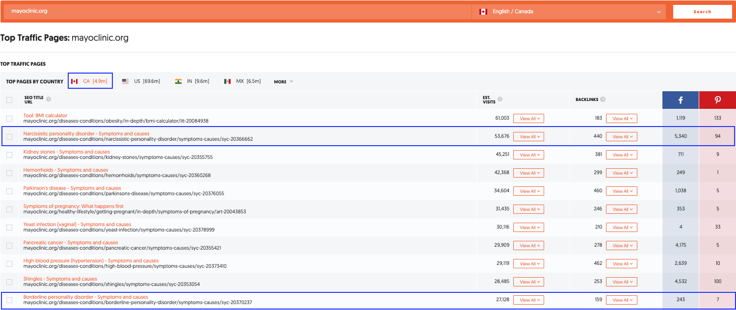Click estimated visits 27,128 for Borderline row

click(502, 300)
